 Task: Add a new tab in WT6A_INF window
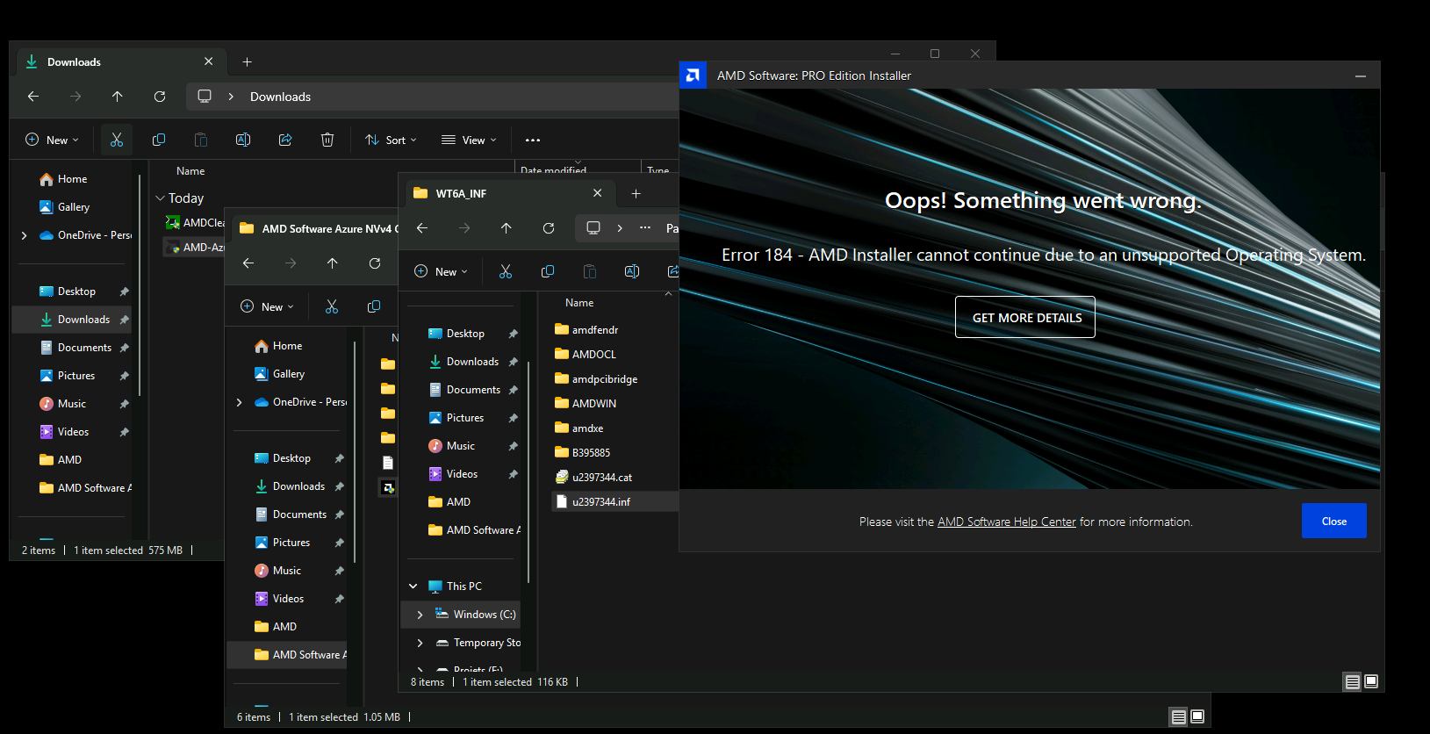coord(636,193)
